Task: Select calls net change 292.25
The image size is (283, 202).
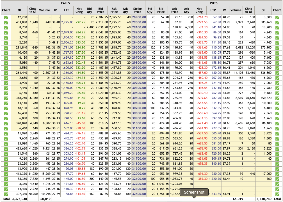Action: [81, 22]
